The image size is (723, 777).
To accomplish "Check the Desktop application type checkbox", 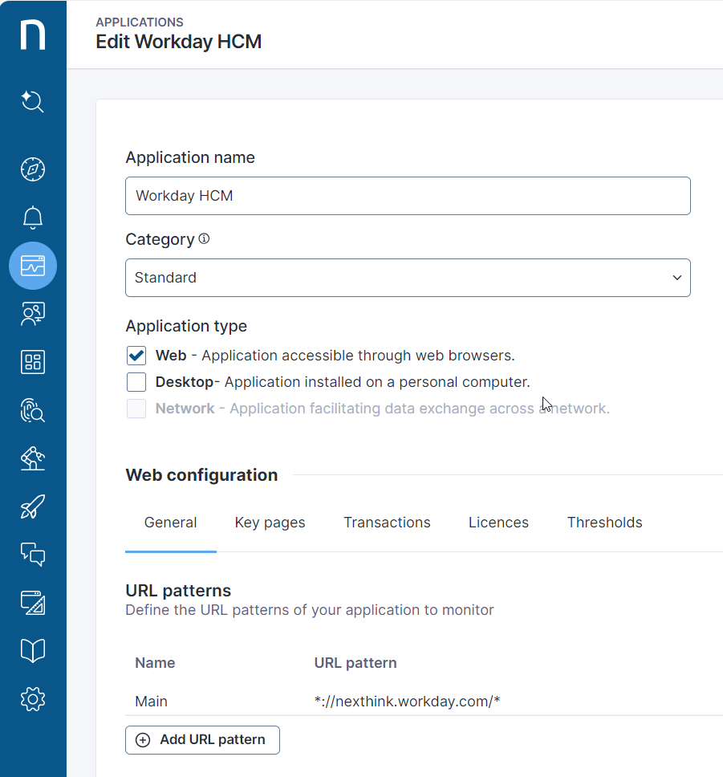I will click(136, 382).
